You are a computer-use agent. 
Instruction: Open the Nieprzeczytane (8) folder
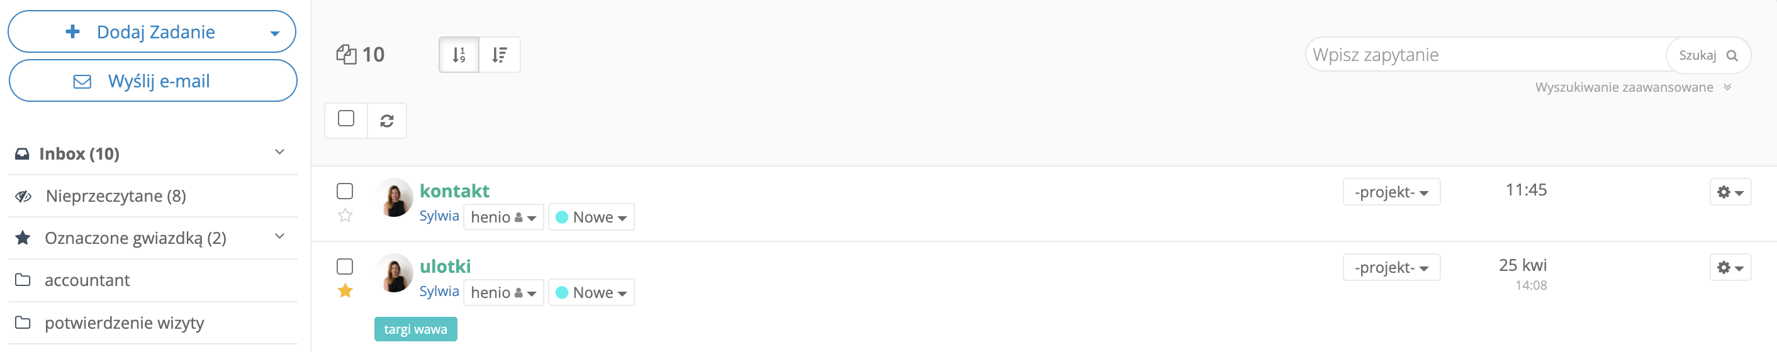tap(115, 196)
